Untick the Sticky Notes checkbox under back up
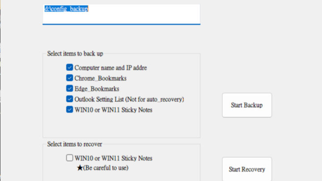Viewport: 322px width, 181px height. [69, 109]
